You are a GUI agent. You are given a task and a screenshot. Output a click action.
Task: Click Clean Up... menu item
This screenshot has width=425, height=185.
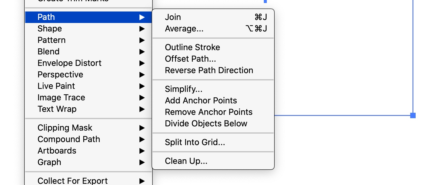pos(213,161)
